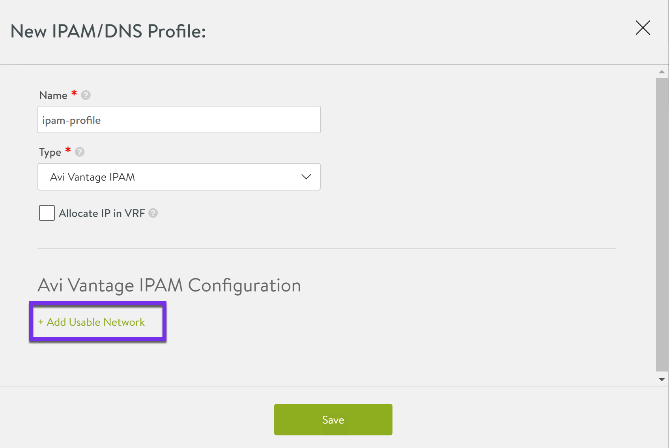The image size is (669, 448).
Task: Open the Avi Vantage IPAM type dropdown
Action: [x=179, y=177]
